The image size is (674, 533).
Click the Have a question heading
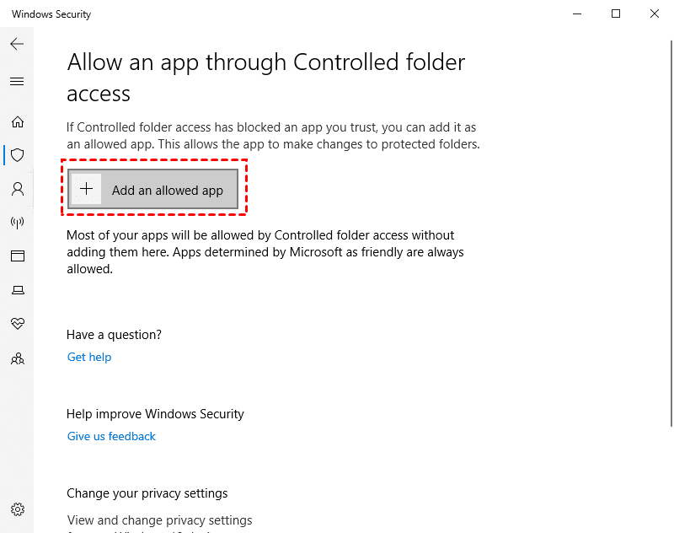click(x=114, y=335)
